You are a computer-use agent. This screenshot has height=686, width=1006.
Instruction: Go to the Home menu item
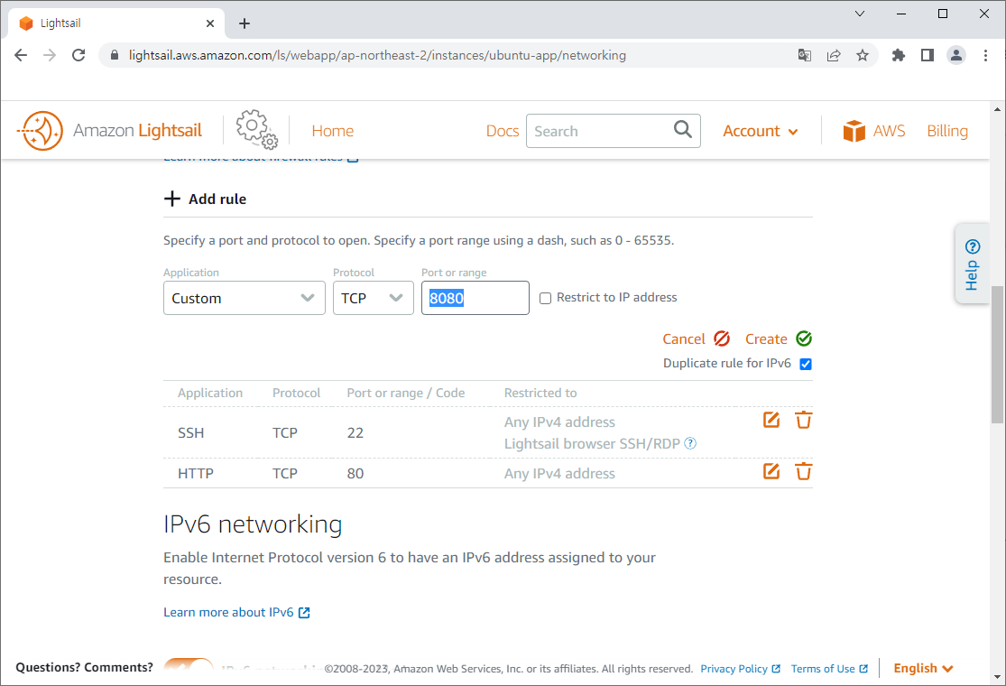coord(332,130)
